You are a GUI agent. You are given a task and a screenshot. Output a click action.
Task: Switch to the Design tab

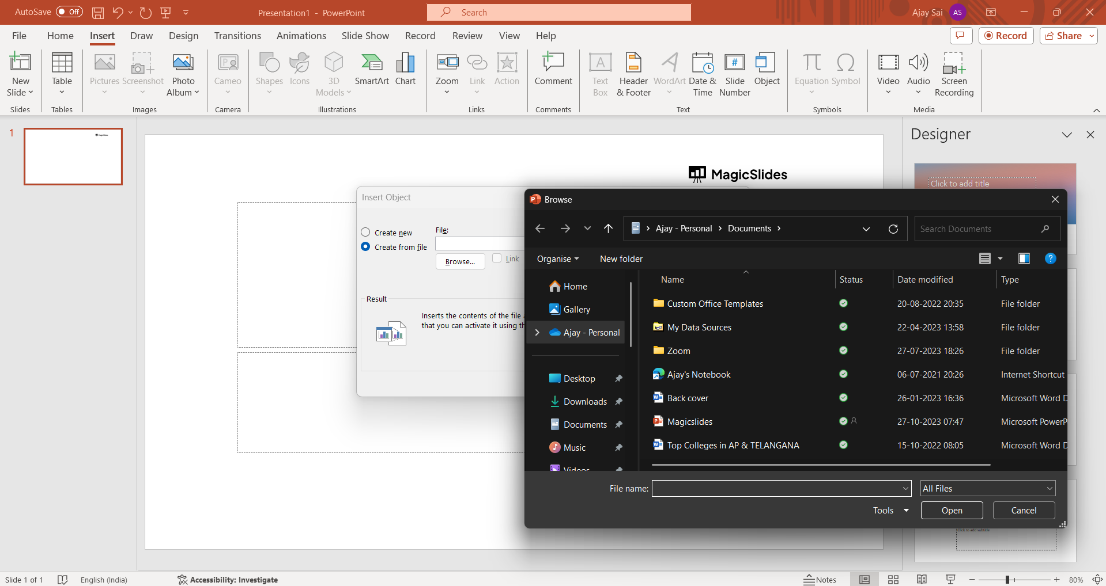183,36
